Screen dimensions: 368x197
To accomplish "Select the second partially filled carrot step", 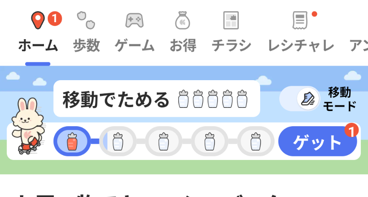I will tap(118, 141).
